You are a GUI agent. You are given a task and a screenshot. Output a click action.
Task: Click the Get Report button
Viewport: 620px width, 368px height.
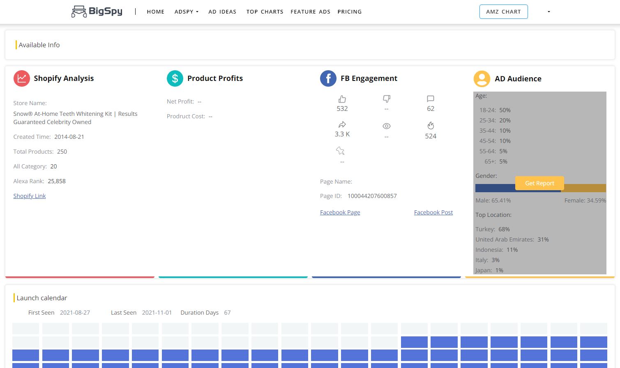coord(539,183)
